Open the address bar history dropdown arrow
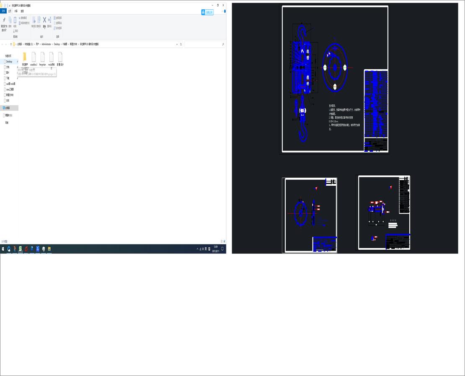This screenshot has height=376, width=465. 177,44
